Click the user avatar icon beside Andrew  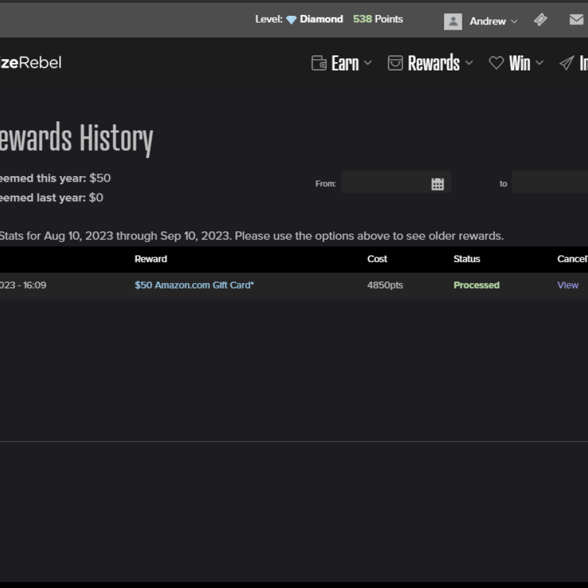(453, 21)
